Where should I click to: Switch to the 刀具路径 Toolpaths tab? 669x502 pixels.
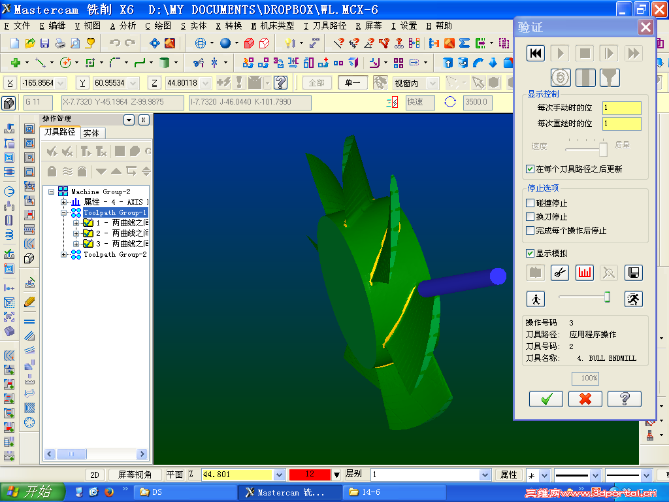59,132
